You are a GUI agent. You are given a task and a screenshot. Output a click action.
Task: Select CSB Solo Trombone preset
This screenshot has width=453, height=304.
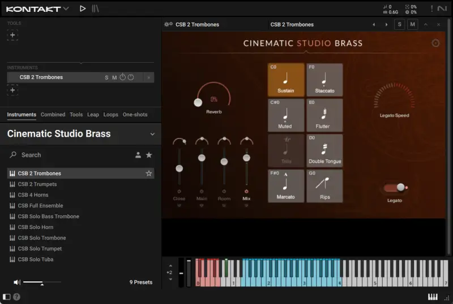(x=80, y=238)
